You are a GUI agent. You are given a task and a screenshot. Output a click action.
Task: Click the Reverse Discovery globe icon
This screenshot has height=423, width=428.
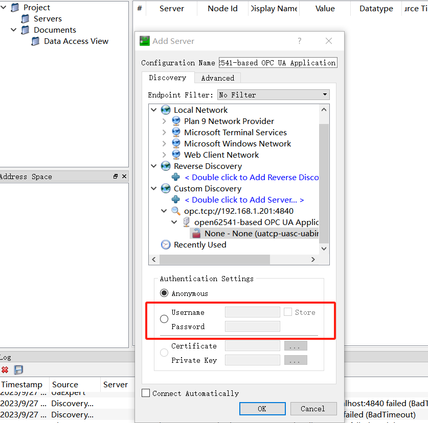tap(166, 166)
